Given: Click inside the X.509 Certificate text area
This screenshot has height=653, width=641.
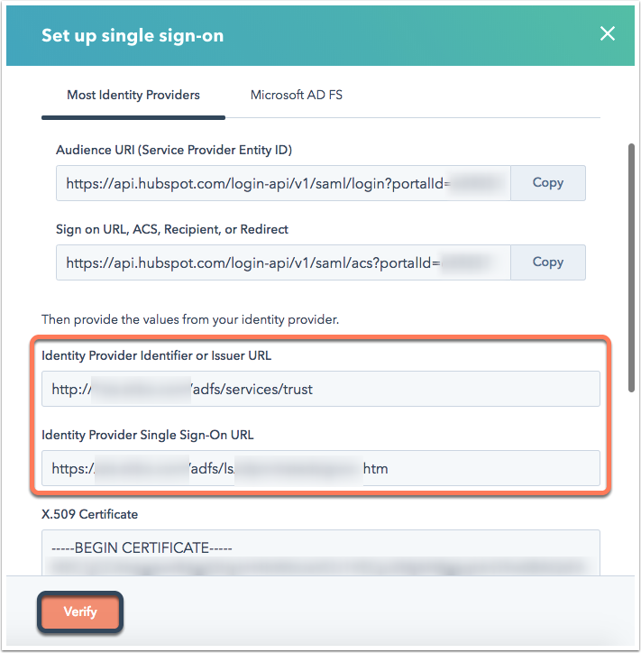Looking at the screenshot, I should pos(321,553).
